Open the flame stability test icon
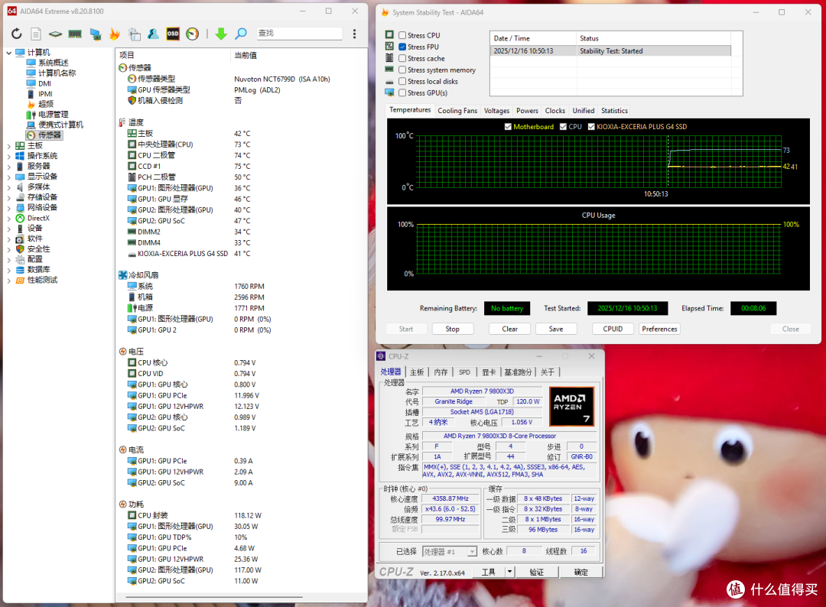 (x=114, y=34)
